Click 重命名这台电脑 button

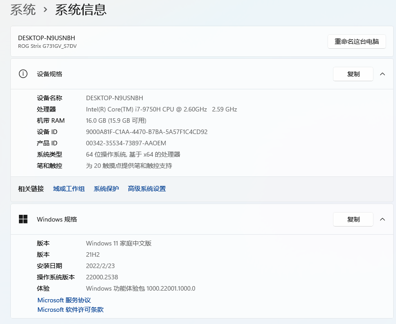tap(357, 42)
